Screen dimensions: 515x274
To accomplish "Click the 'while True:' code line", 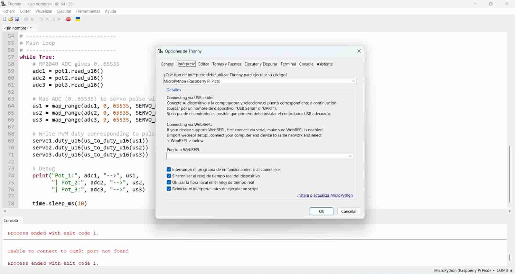I will tap(37, 57).
